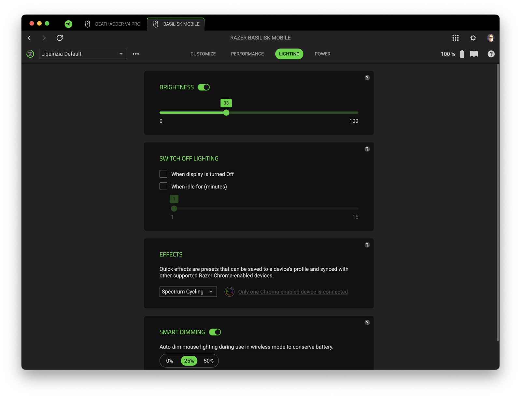Screen dimensions: 521x398
Task: Select 25% smart dimming level
Action: click(189, 361)
